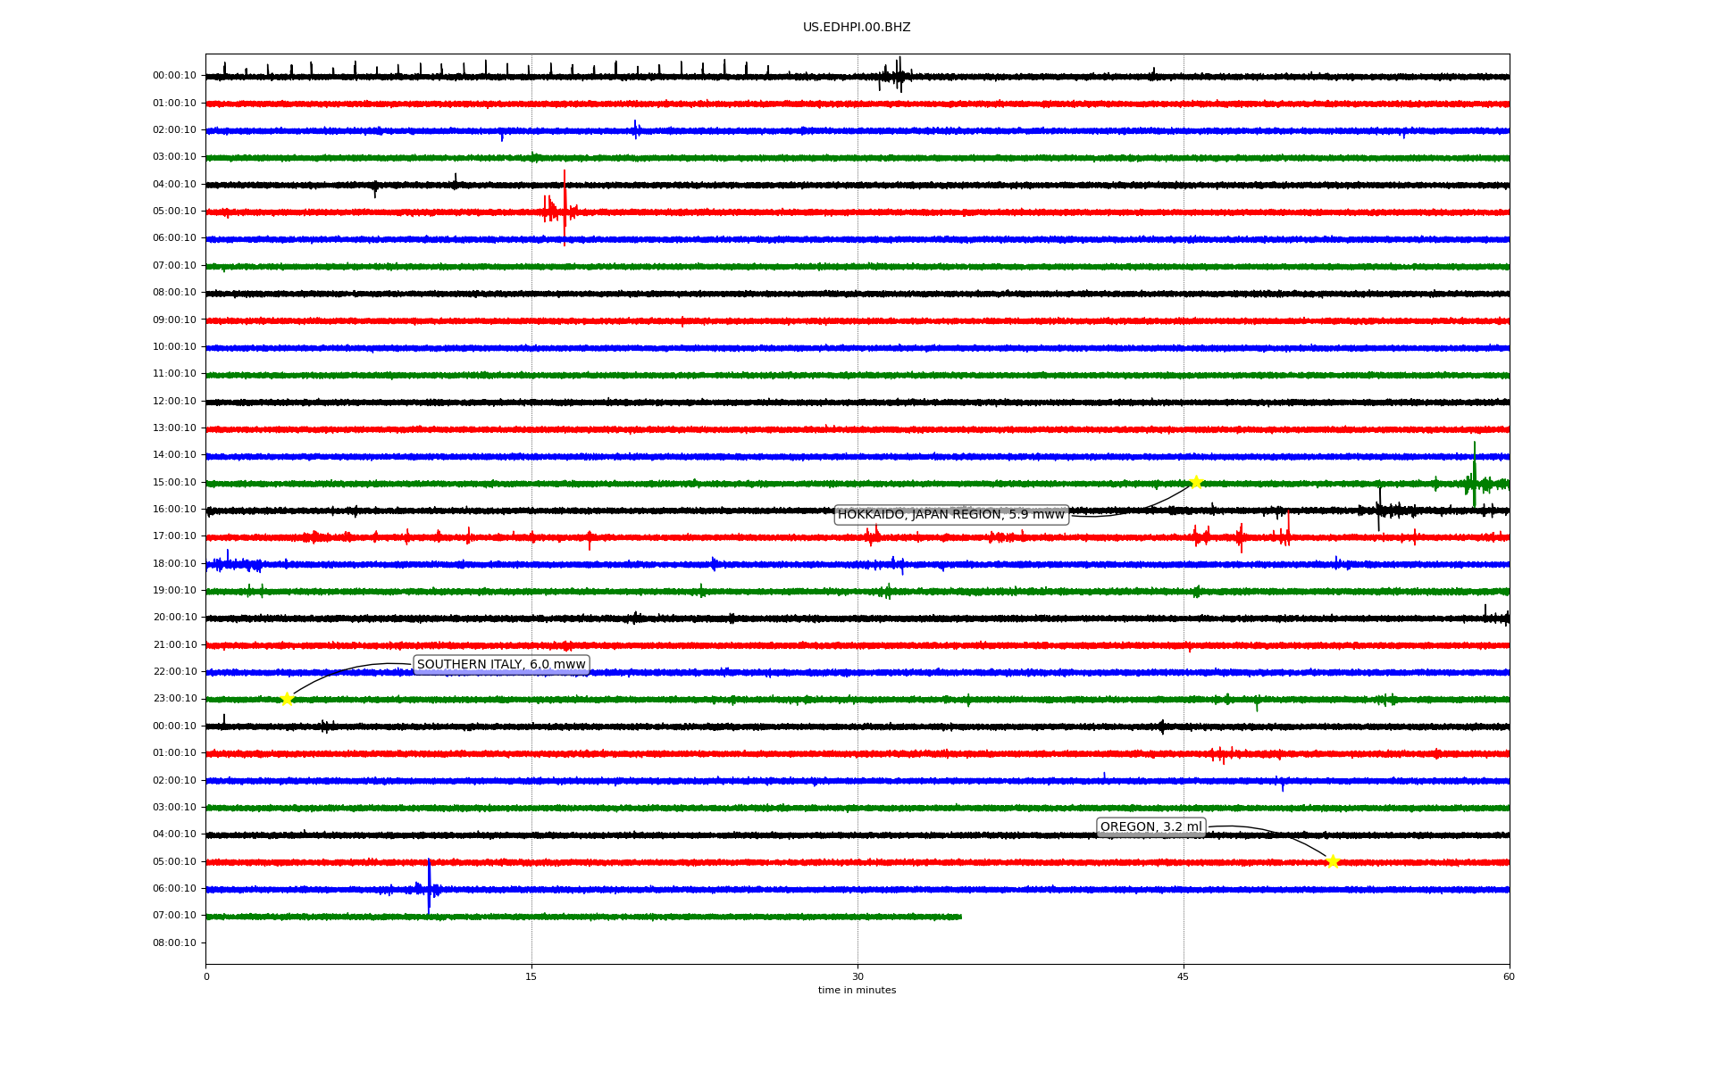Click the Oregon earthquake yellow star marker
This screenshot has width=1715, height=1071.
tap(1333, 861)
